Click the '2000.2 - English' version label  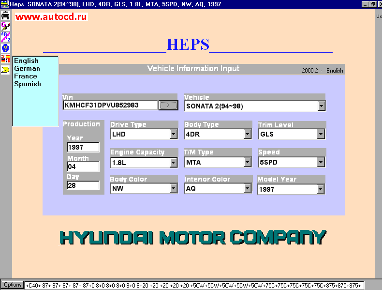(x=323, y=71)
